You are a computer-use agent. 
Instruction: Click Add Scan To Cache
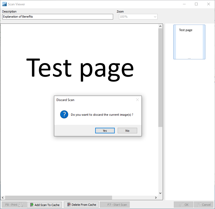44,205
